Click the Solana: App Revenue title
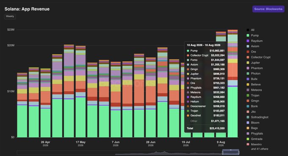 [x=27, y=9]
